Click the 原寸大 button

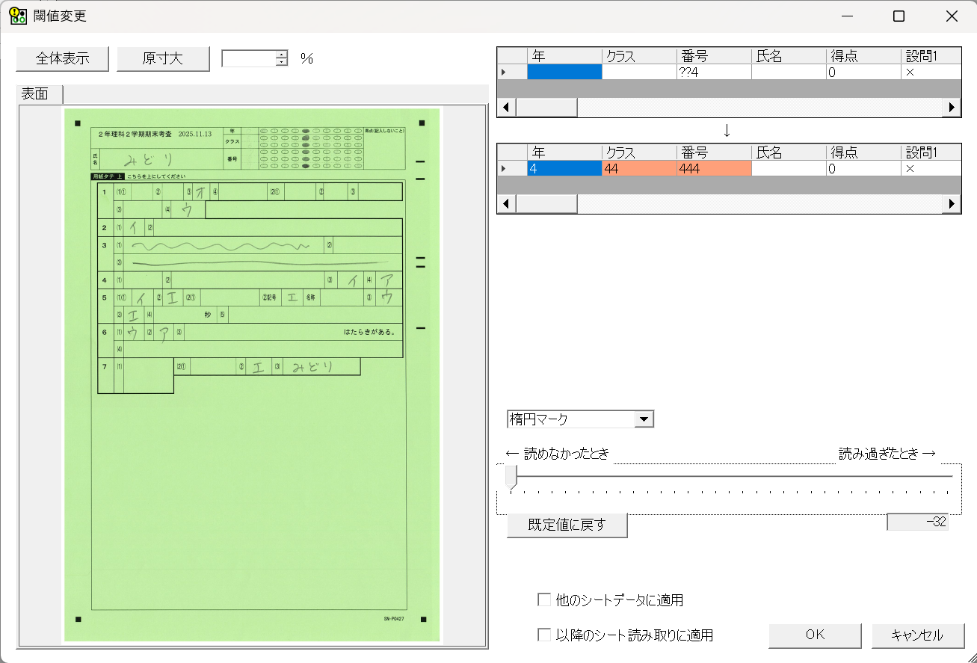pyautogui.click(x=163, y=58)
